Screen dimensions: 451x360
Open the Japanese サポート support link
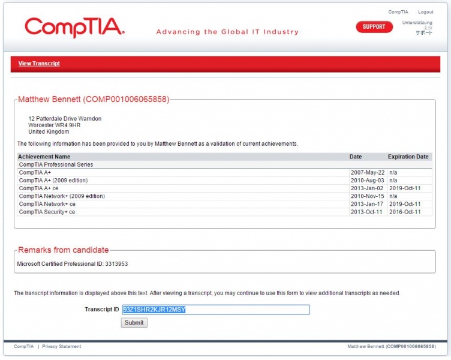click(x=423, y=32)
